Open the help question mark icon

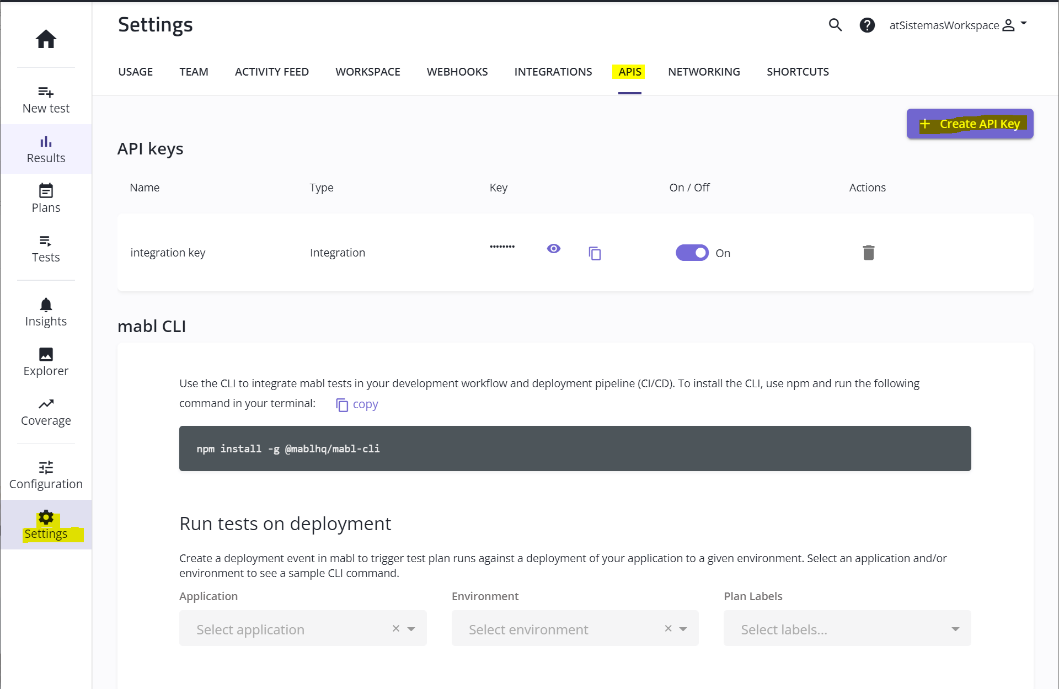[867, 25]
